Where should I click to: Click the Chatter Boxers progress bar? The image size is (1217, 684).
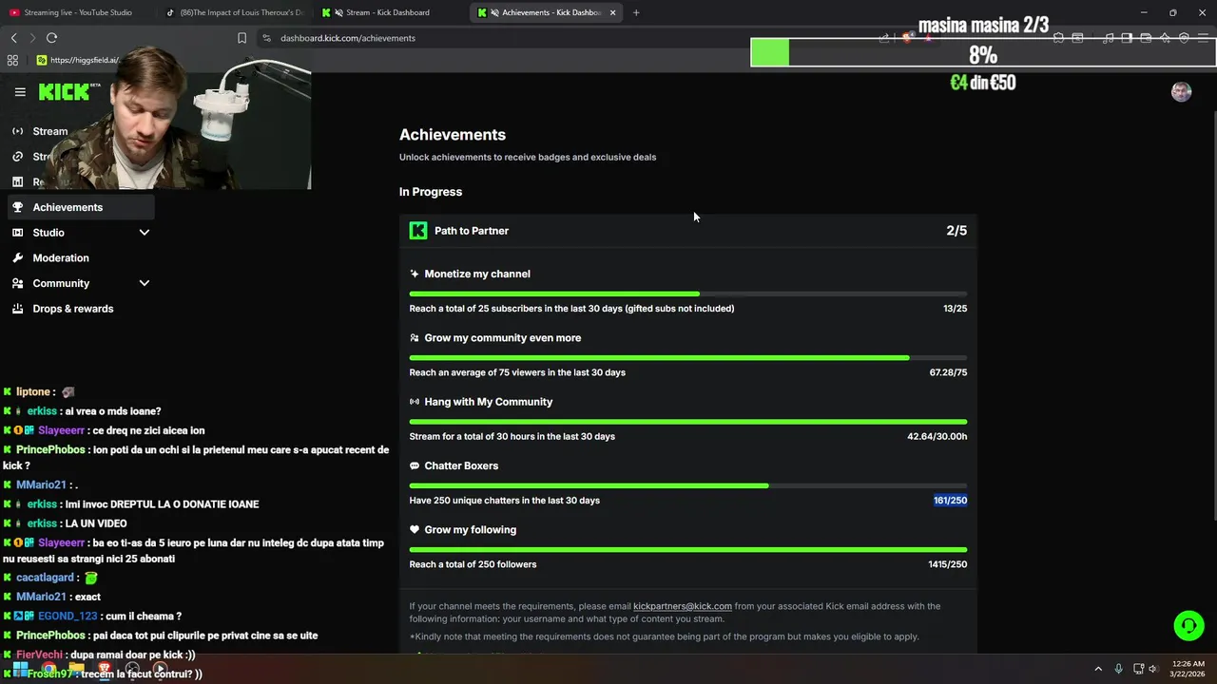pyautogui.click(x=688, y=486)
